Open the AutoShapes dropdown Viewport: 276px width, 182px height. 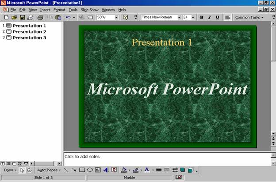point(49,170)
